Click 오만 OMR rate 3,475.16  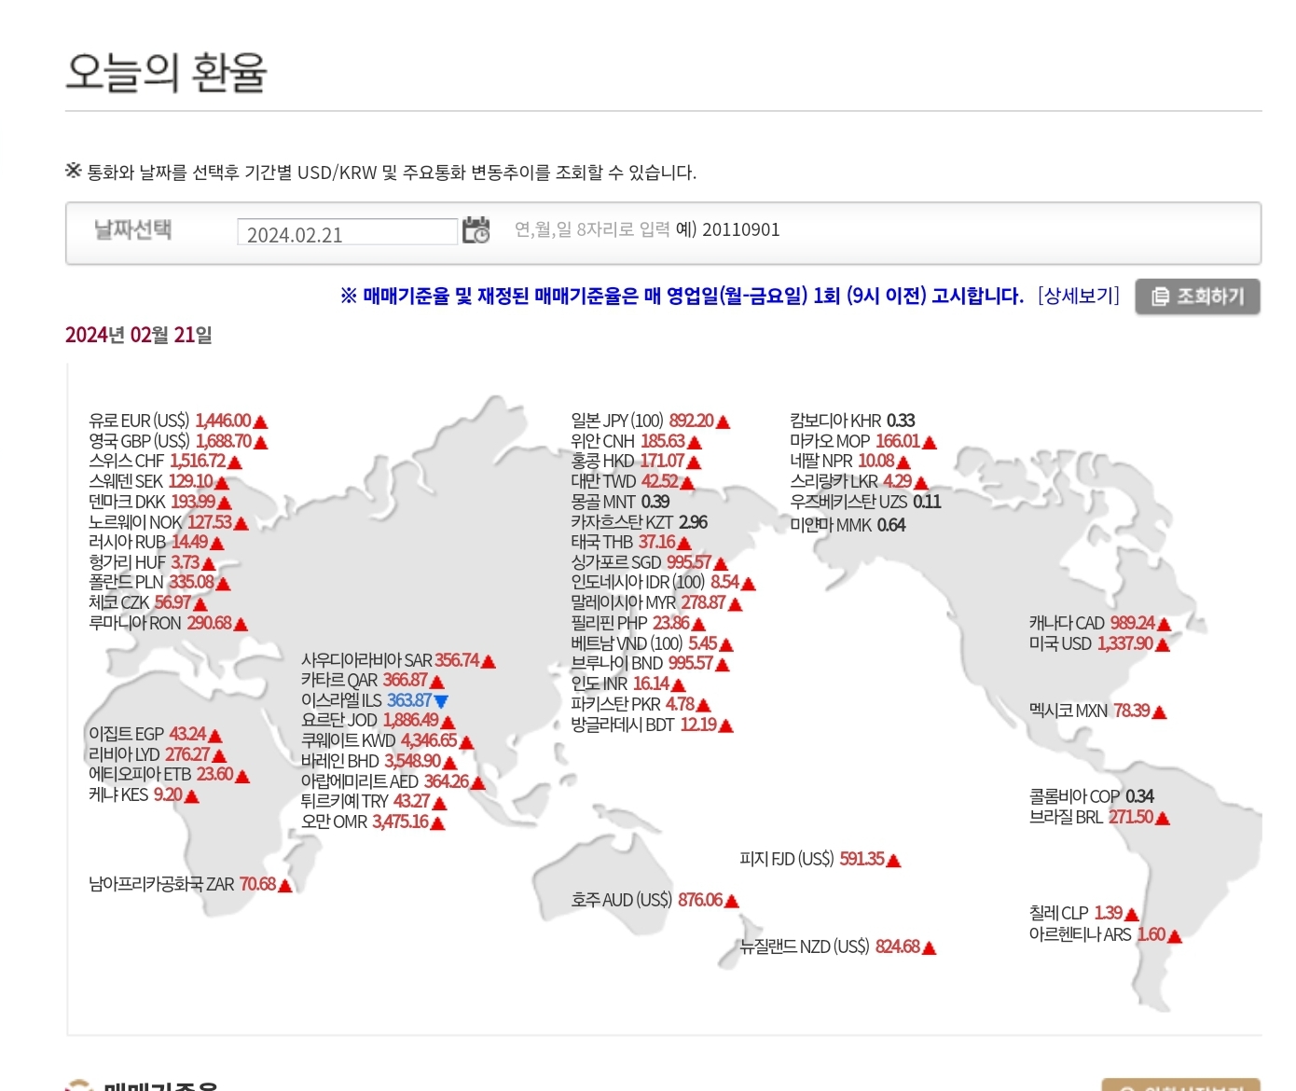point(400,822)
